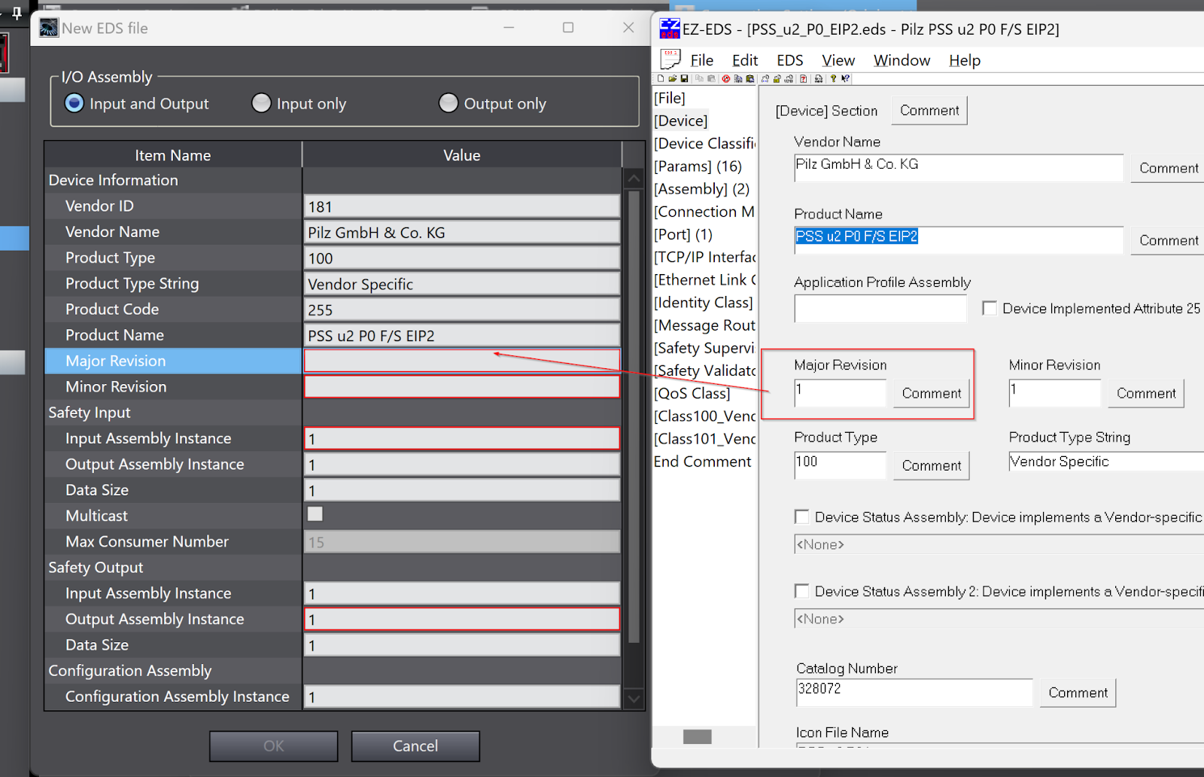Open the Edit menu in EZ-EDS
1204x777 pixels.
(x=745, y=60)
